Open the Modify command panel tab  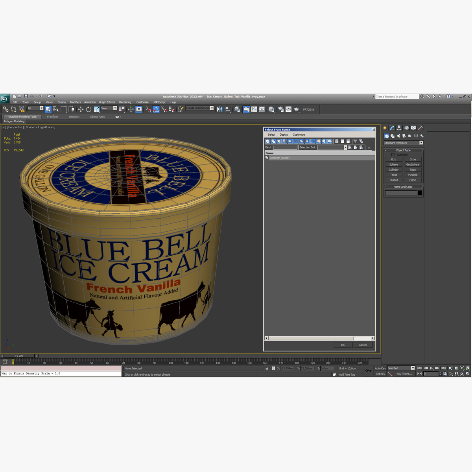tap(392, 128)
